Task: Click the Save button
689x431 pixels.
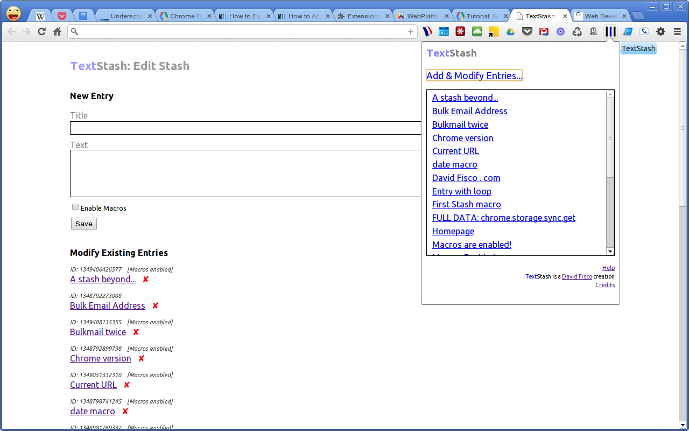Action: tap(84, 224)
